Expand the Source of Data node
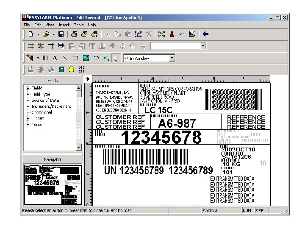This screenshot has width=305, height=229. (x=28, y=101)
